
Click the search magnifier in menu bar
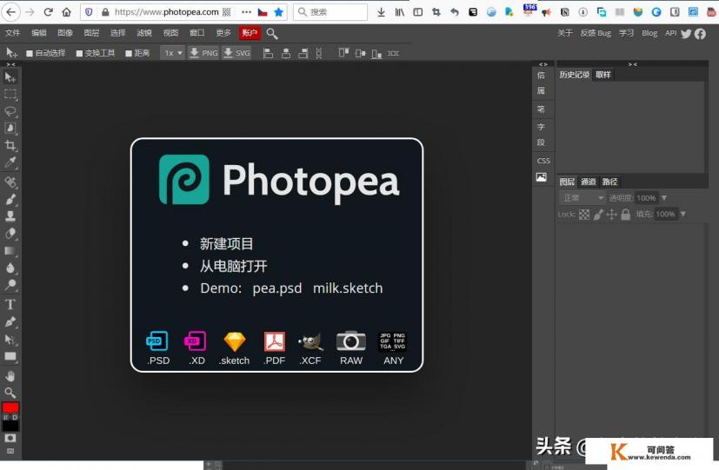pos(272,33)
